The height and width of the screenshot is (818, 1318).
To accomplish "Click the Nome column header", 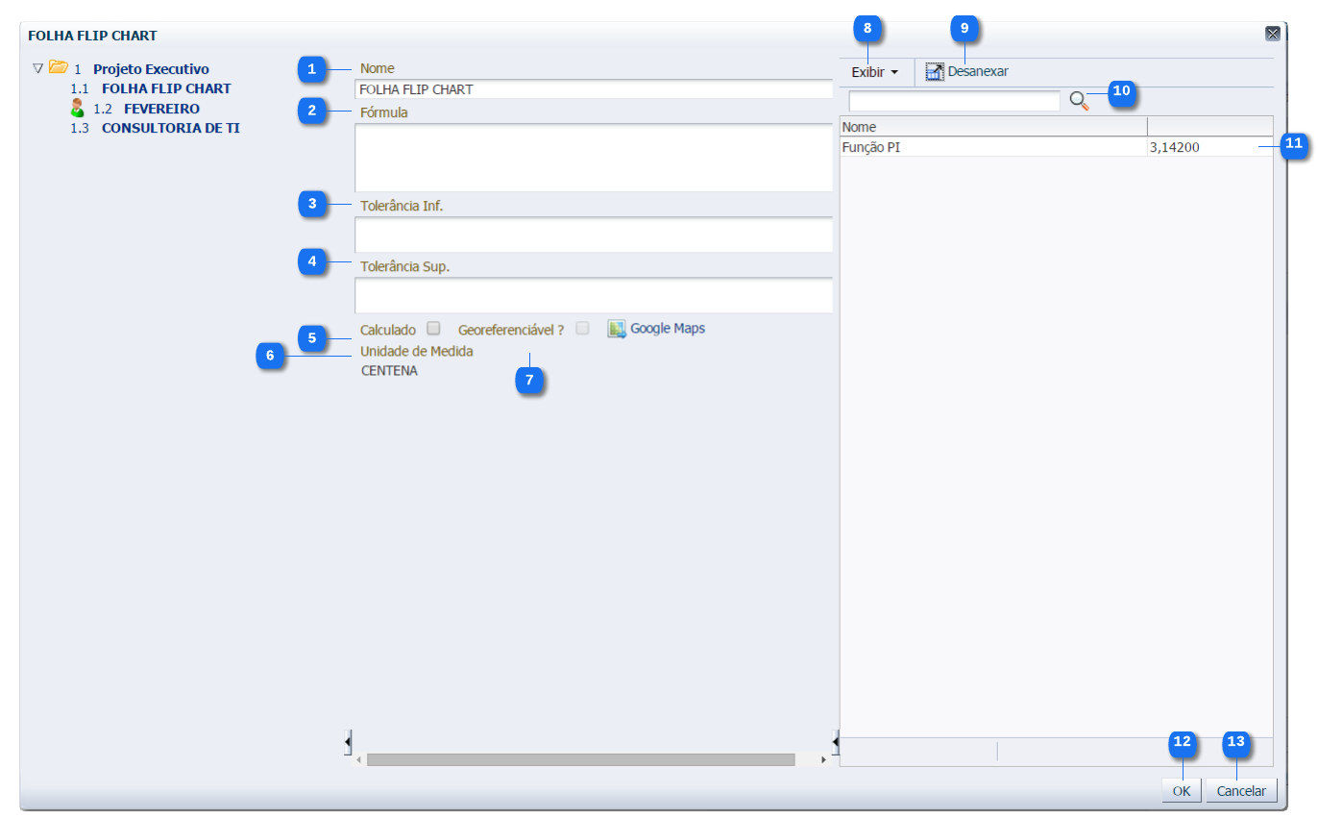I will 993,127.
